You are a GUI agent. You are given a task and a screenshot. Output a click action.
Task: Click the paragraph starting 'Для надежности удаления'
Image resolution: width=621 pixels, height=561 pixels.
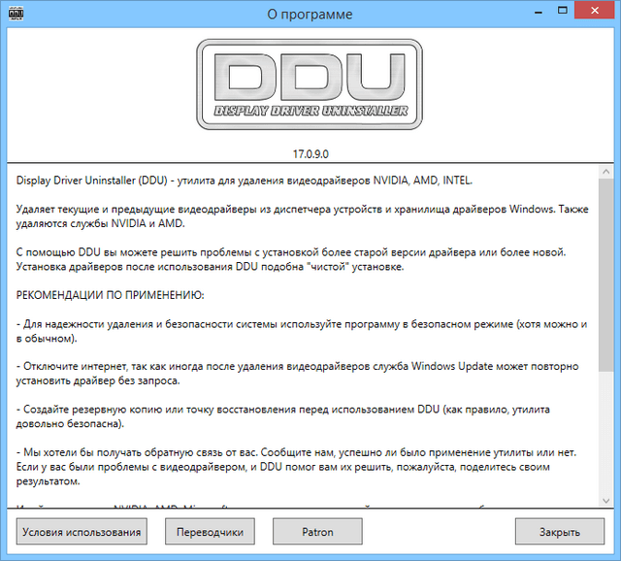coord(302,331)
